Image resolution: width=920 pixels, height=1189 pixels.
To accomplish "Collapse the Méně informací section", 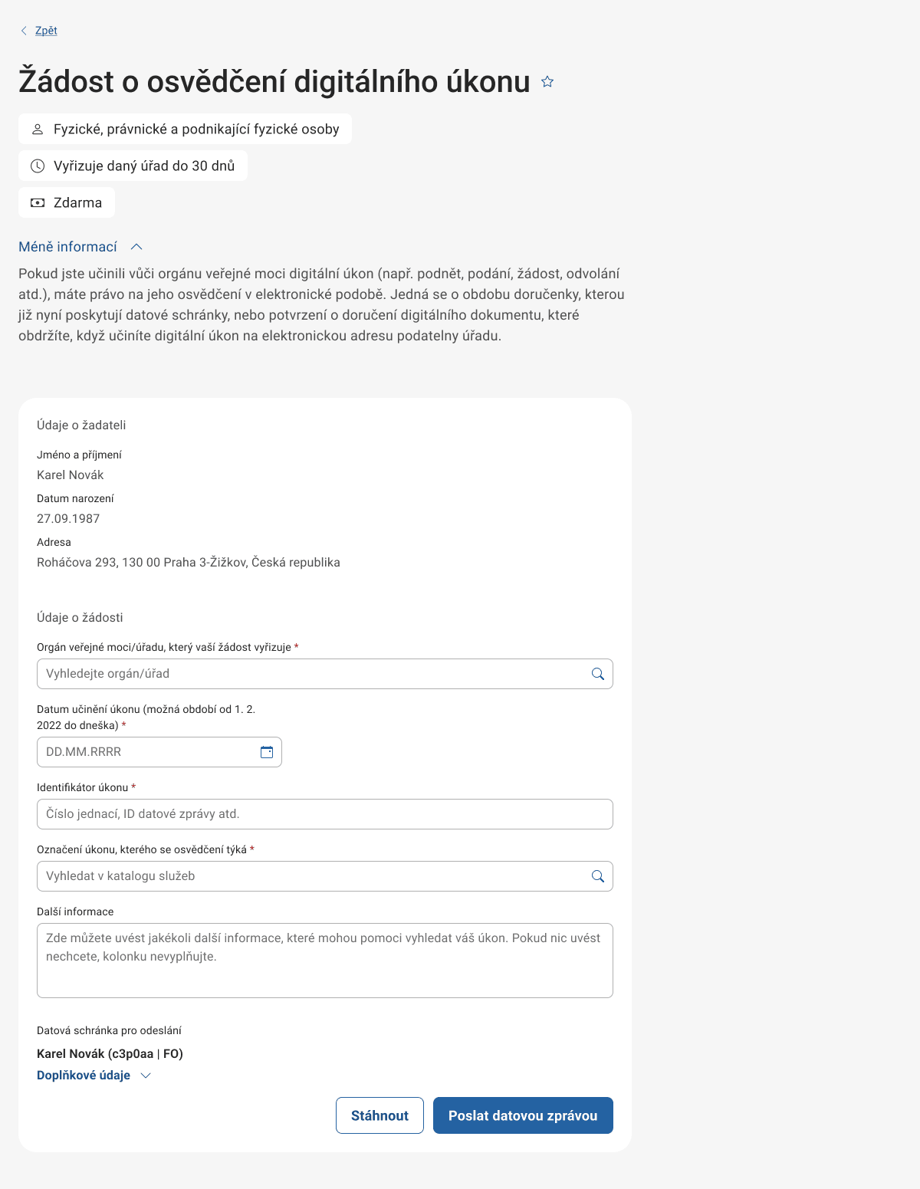I will click(x=68, y=247).
